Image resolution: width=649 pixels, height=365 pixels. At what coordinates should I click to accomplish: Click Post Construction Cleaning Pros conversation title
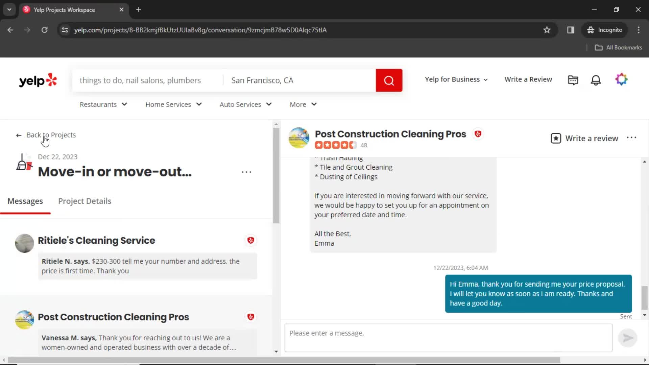tap(390, 134)
